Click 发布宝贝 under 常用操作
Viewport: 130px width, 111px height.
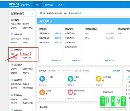(14, 28)
